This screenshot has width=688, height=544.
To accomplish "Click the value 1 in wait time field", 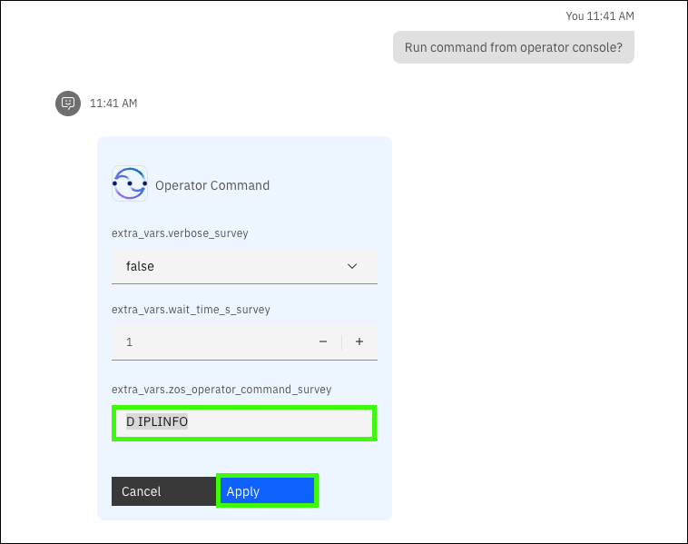I will [x=129, y=342].
